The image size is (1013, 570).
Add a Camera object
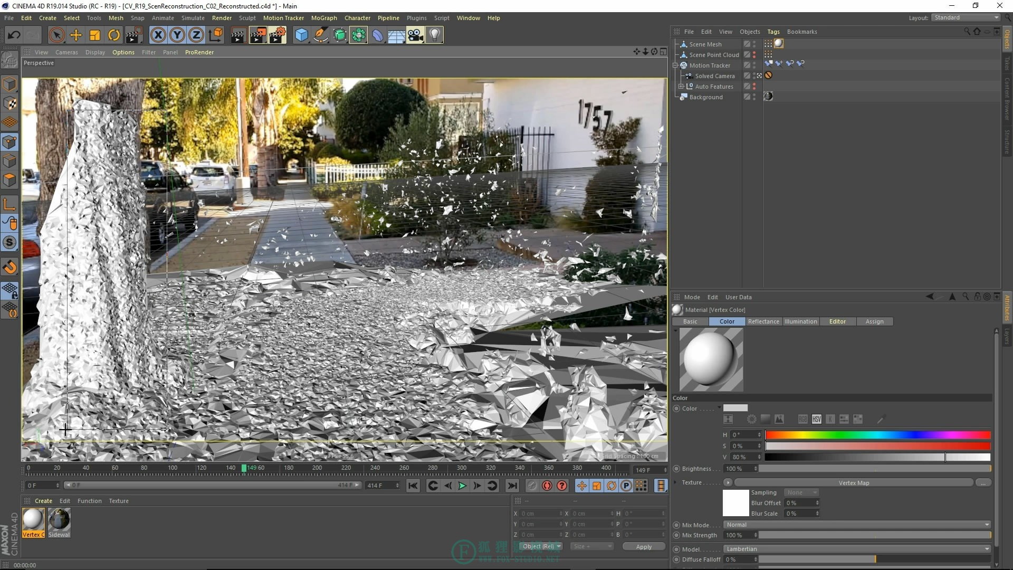pyautogui.click(x=415, y=35)
